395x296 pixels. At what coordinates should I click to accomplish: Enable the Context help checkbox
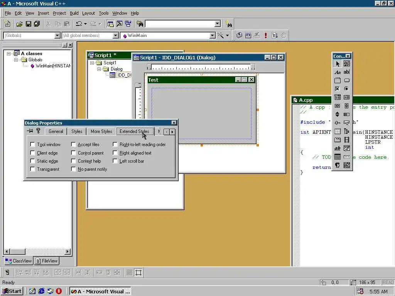73,161
